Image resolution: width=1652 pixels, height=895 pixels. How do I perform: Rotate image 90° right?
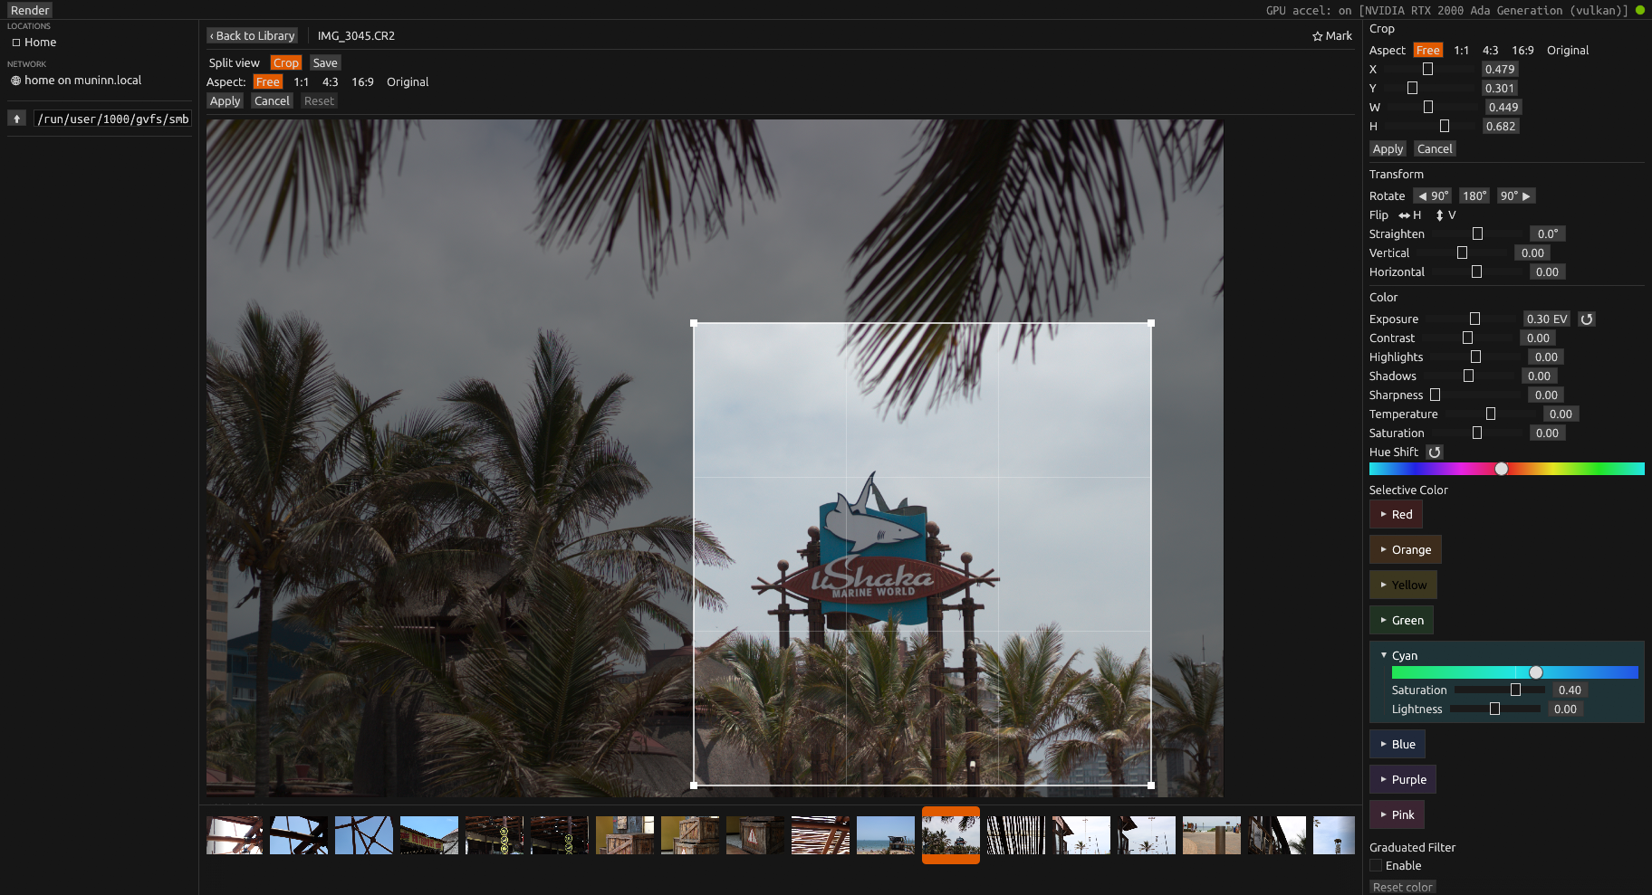tap(1515, 196)
